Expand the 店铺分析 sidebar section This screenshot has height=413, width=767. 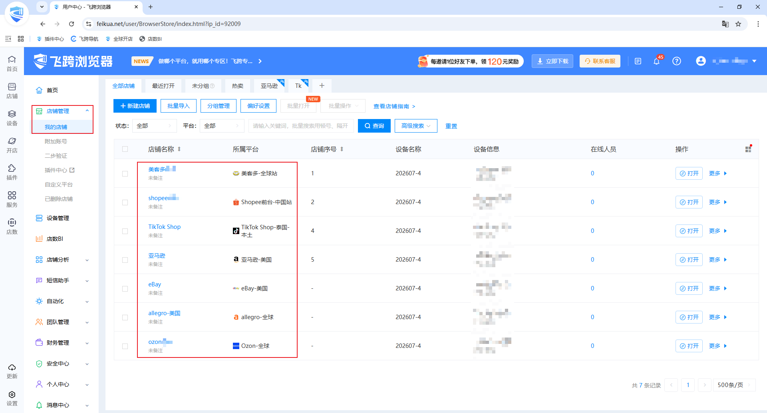(x=87, y=260)
